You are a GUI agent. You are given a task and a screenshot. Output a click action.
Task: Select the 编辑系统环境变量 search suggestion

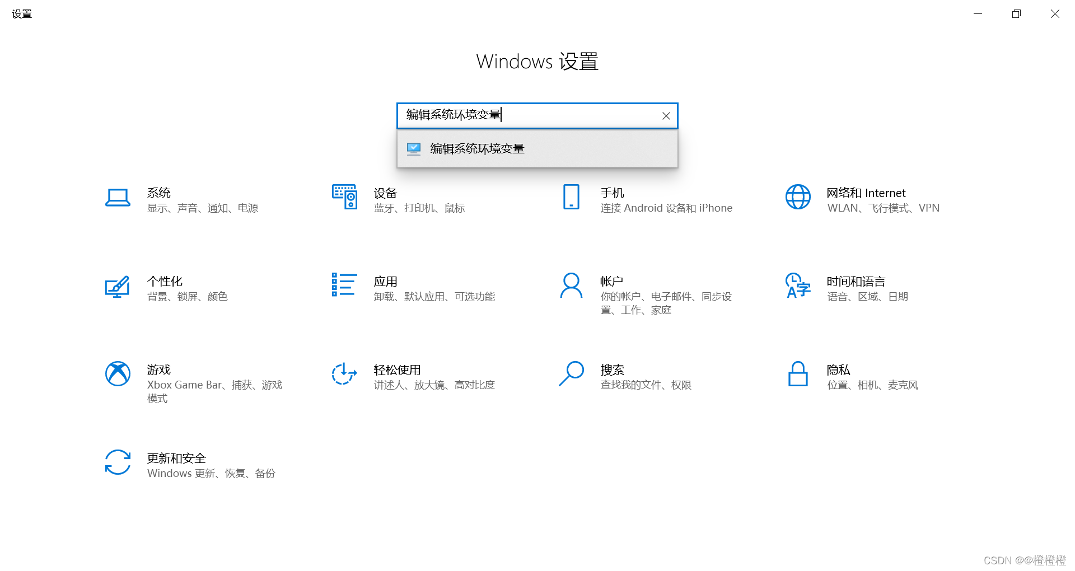tap(477, 148)
